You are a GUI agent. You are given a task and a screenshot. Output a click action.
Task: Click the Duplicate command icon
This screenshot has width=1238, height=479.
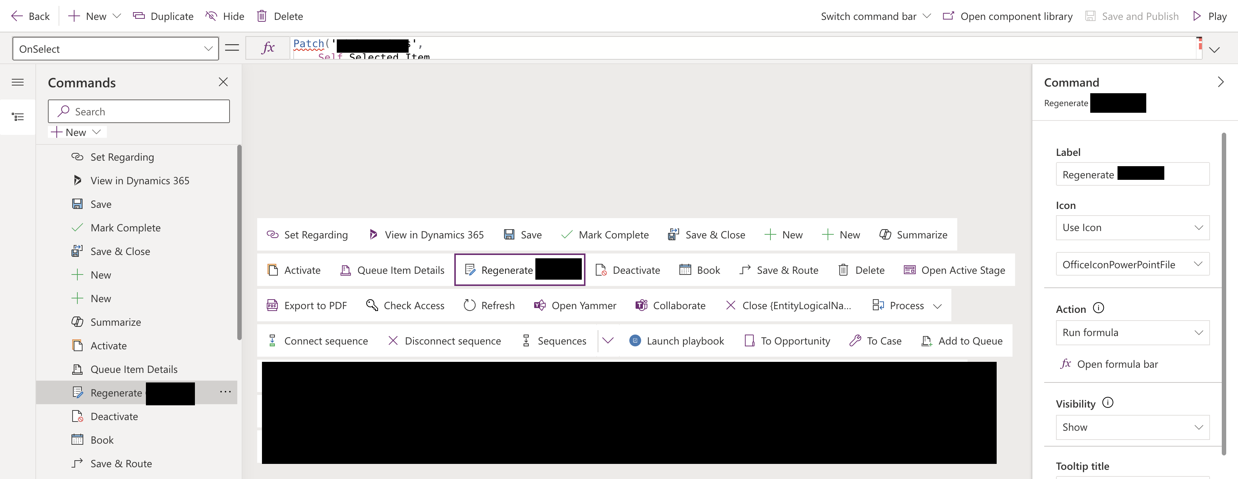(139, 16)
